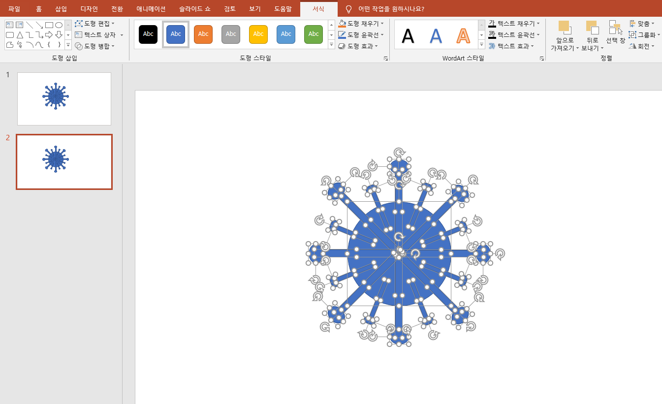
Task: Open 도형 채우기 shape fill options
Action: coord(361,24)
